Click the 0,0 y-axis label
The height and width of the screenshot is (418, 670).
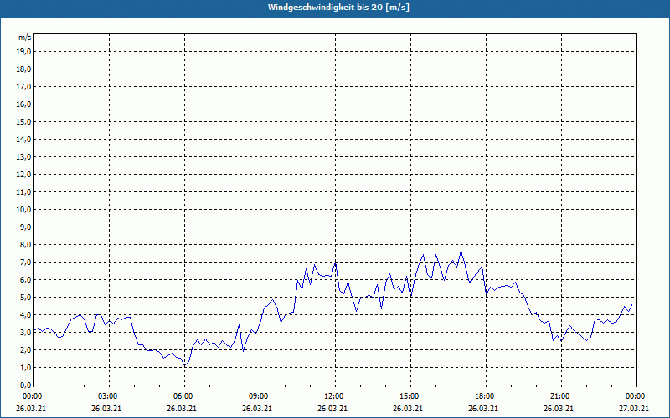(x=26, y=385)
